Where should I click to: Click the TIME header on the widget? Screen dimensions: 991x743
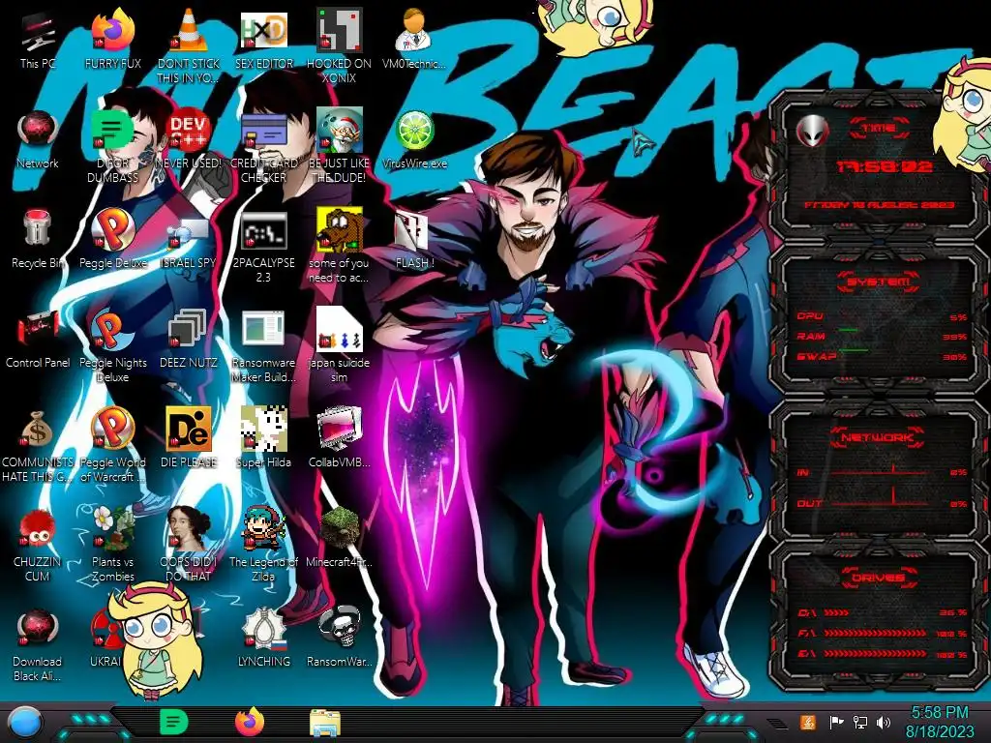coord(879,129)
